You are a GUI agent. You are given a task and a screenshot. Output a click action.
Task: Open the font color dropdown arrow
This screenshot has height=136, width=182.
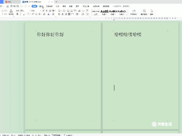[x=50, y=14]
